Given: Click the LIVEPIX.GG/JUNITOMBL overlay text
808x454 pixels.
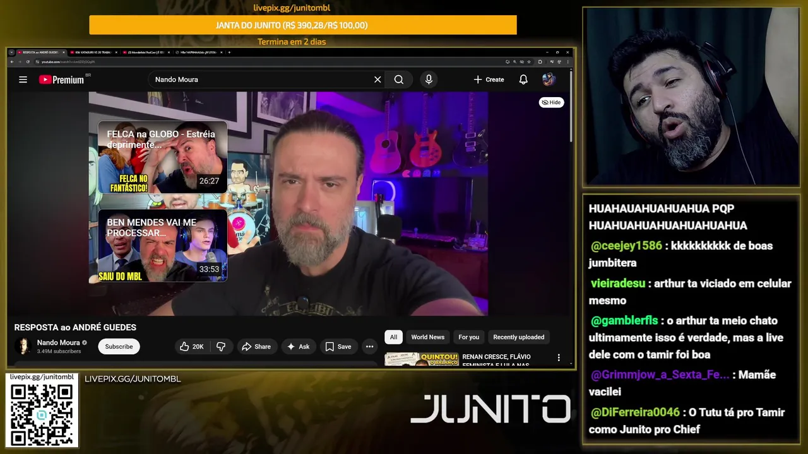Looking at the screenshot, I should (133, 379).
